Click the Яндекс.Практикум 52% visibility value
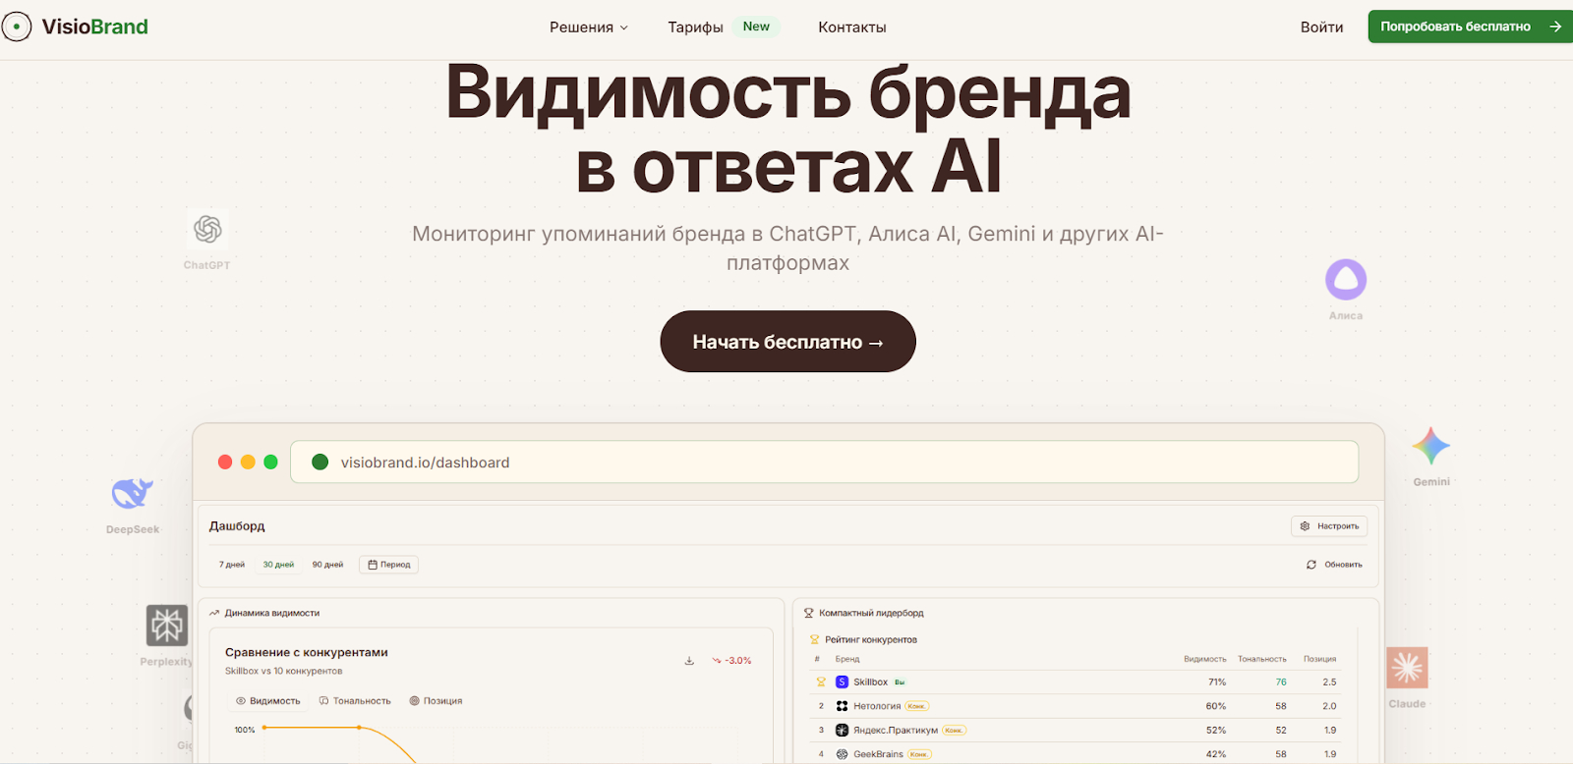The width and height of the screenshot is (1573, 764). click(x=1216, y=731)
